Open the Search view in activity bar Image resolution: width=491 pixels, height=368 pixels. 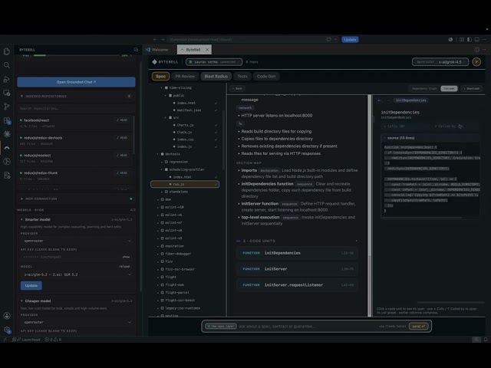click(x=7, y=65)
